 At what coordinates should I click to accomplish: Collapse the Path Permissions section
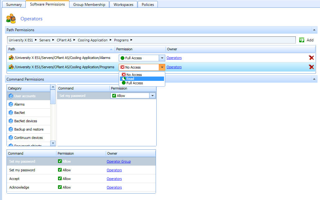pos(314,30)
